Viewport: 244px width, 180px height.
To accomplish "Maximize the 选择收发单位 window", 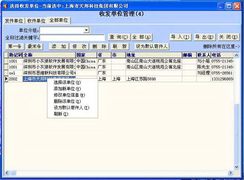I will tap(229, 6).
